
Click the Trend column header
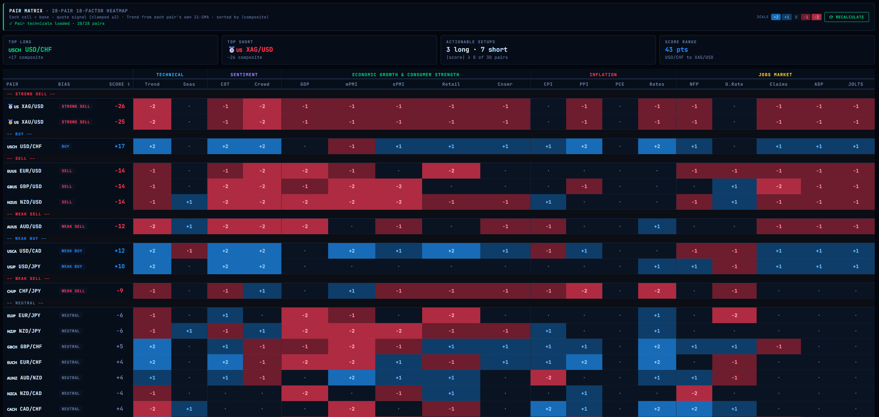[x=152, y=84]
